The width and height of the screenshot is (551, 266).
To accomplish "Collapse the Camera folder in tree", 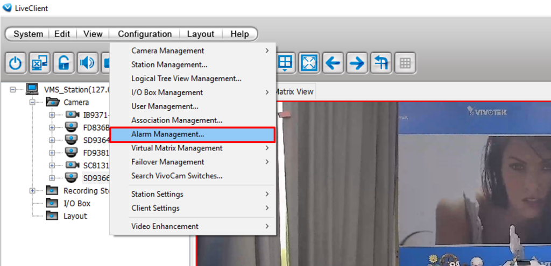I will click(32, 102).
